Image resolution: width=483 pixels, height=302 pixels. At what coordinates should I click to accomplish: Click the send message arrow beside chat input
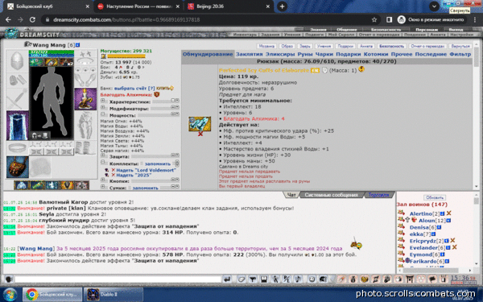(227, 279)
